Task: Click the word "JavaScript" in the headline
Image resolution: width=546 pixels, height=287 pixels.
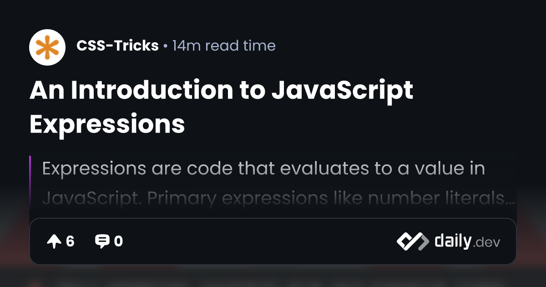Action: coord(342,90)
